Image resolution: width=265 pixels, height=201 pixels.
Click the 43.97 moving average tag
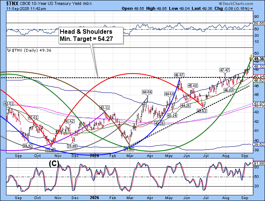pyautogui.click(x=259, y=104)
